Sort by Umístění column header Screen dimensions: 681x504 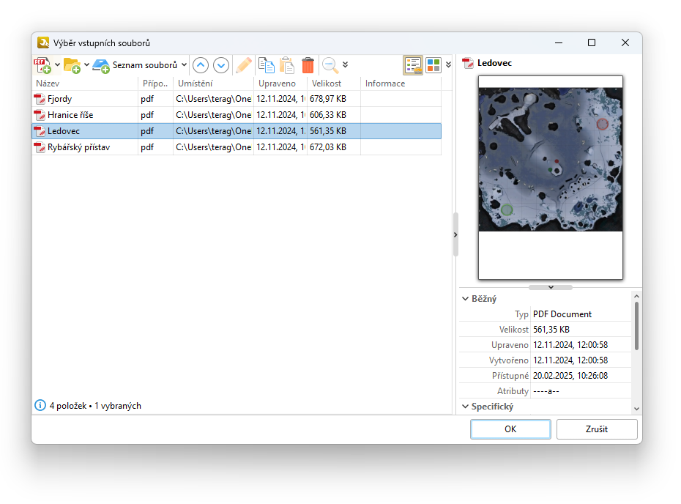click(x=213, y=84)
